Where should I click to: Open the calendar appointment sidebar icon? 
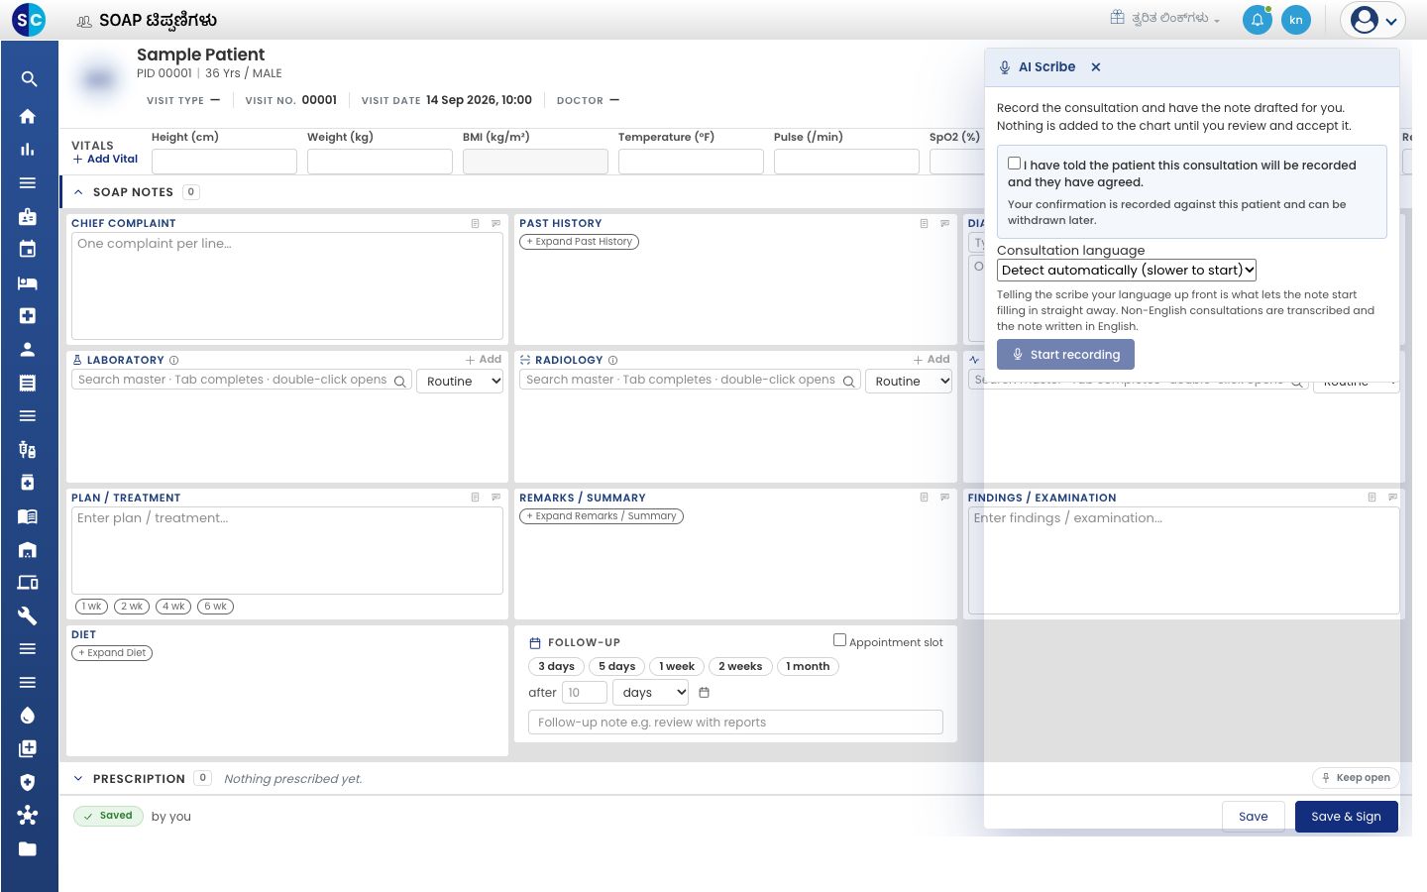28,249
